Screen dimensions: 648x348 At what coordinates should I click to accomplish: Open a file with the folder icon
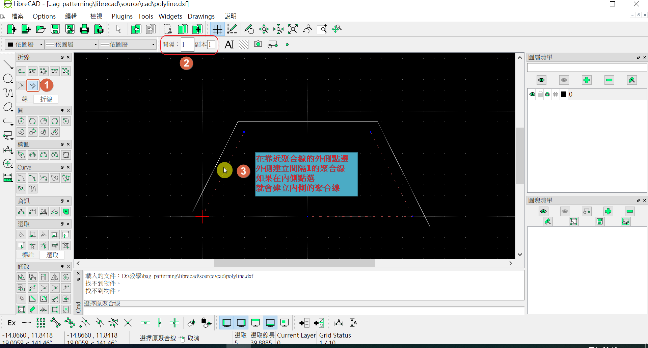click(x=41, y=29)
